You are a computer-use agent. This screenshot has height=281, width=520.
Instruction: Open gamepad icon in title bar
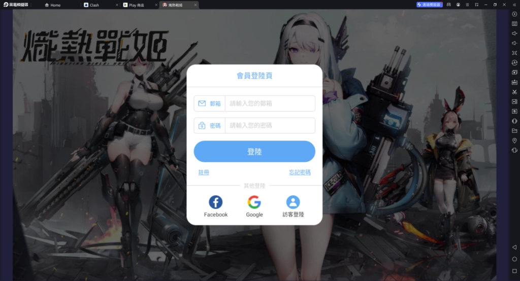coord(449,5)
